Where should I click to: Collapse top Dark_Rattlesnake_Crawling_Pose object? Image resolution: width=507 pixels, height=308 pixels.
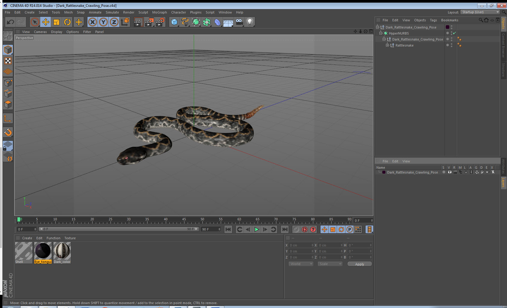tap(378, 27)
